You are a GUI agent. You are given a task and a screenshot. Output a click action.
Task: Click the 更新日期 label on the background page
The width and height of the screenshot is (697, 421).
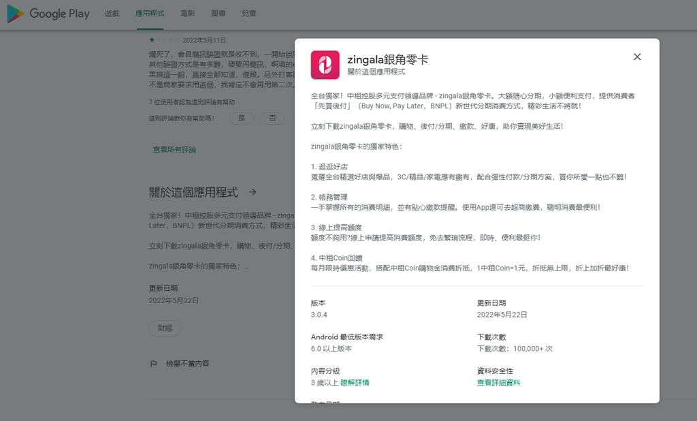[163, 288]
